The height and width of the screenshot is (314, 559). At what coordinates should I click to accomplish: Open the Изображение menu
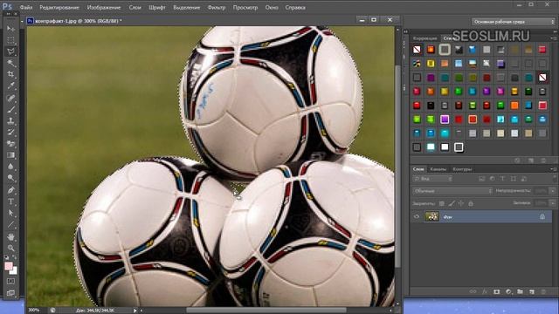(x=104, y=7)
